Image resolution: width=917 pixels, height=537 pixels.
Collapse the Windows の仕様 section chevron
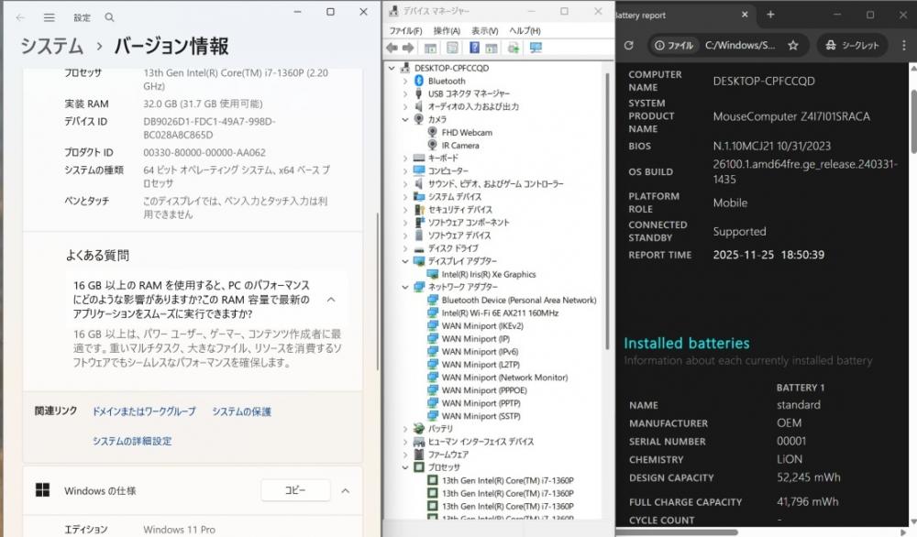click(346, 490)
